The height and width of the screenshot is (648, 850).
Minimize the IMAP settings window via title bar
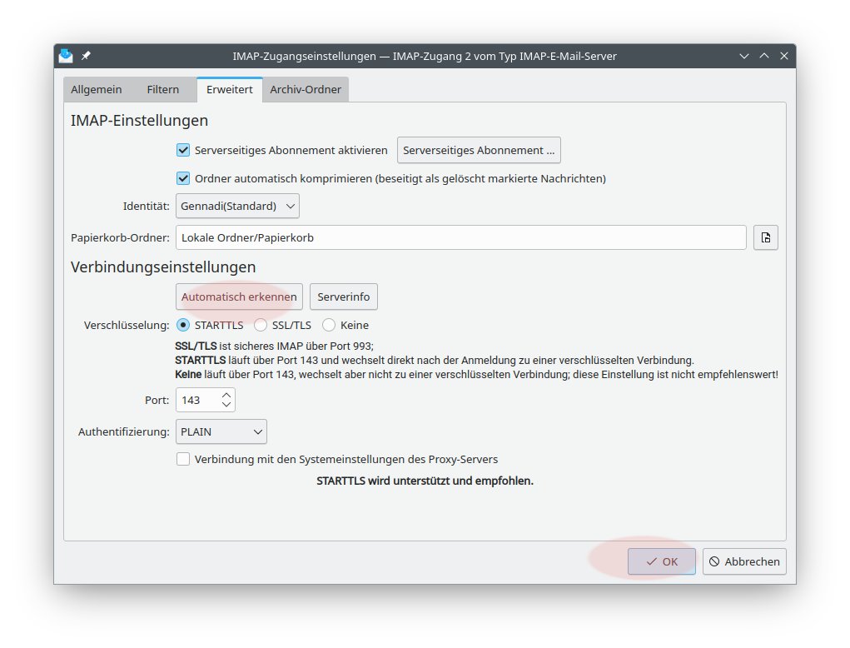(743, 56)
